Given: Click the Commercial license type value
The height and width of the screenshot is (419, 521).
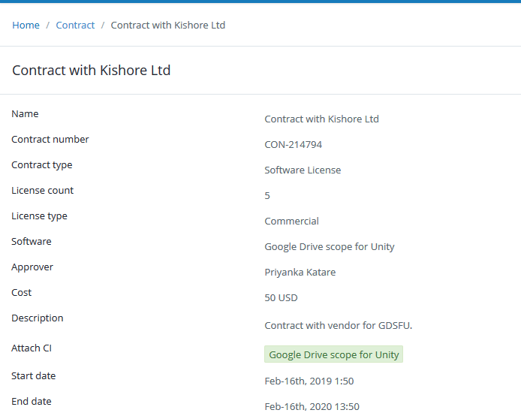Looking at the screenshot, I should click(291, 222).
